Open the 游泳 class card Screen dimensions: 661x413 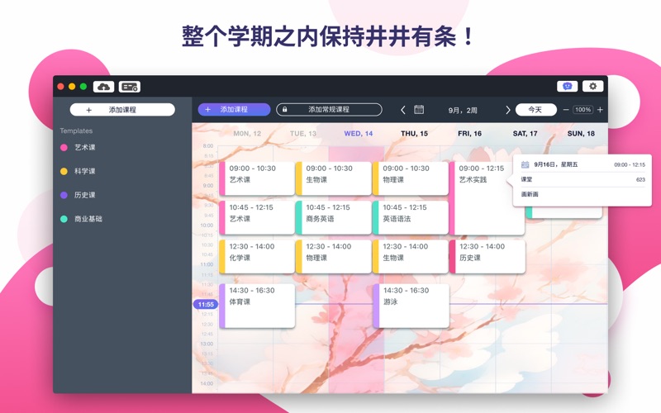[x=411, y=306]
